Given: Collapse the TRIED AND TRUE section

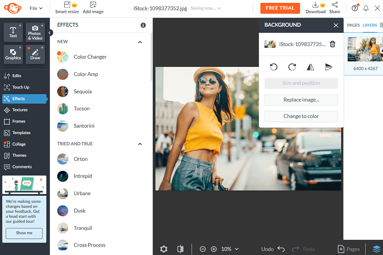Looking at the screenshot, I should (140, 144).
